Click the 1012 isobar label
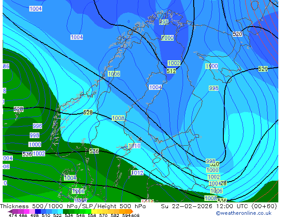 point(137,173)
